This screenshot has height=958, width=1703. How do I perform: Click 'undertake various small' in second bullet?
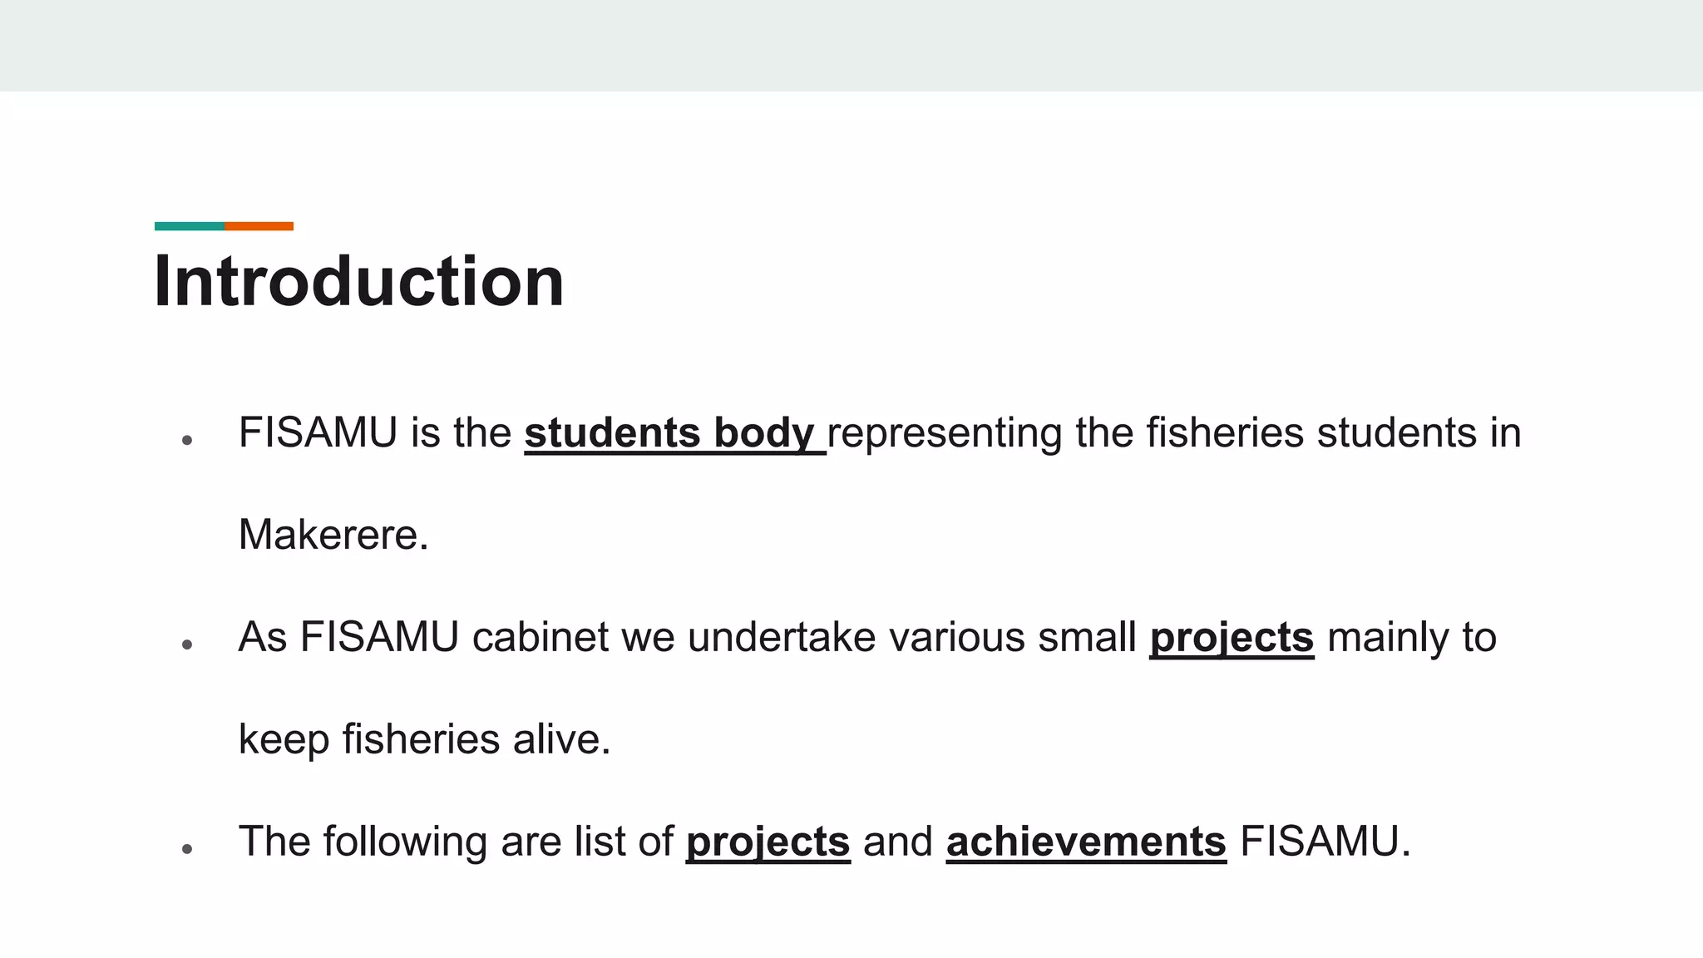911,638
